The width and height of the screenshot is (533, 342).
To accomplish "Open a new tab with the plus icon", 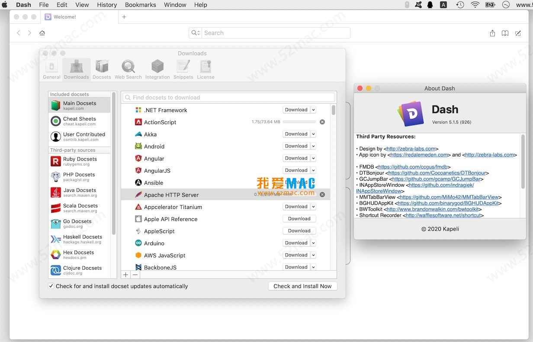I will tap(124, 17).
